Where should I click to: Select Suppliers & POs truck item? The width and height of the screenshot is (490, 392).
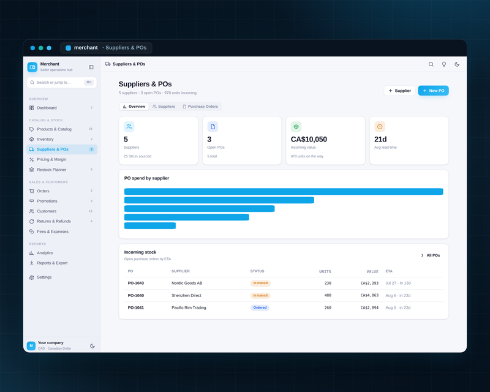coord(62,149)
